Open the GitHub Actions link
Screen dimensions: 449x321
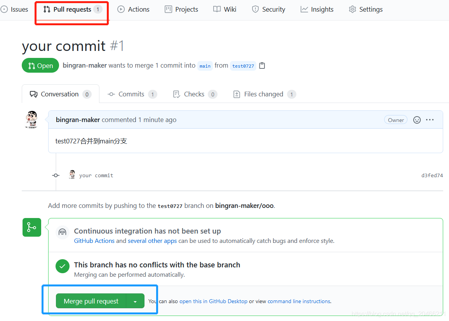click(x=94, y=241)
